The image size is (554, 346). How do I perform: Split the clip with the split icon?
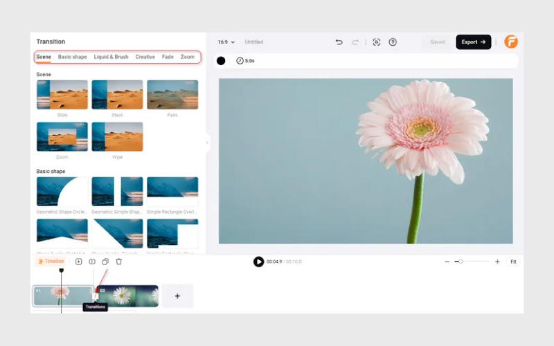(x=92, y=262)
